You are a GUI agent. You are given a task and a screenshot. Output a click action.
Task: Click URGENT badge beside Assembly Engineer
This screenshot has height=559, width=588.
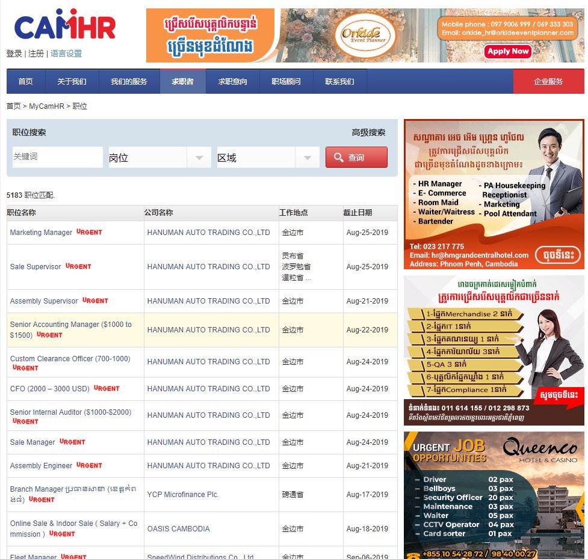(x=89, y=465)
